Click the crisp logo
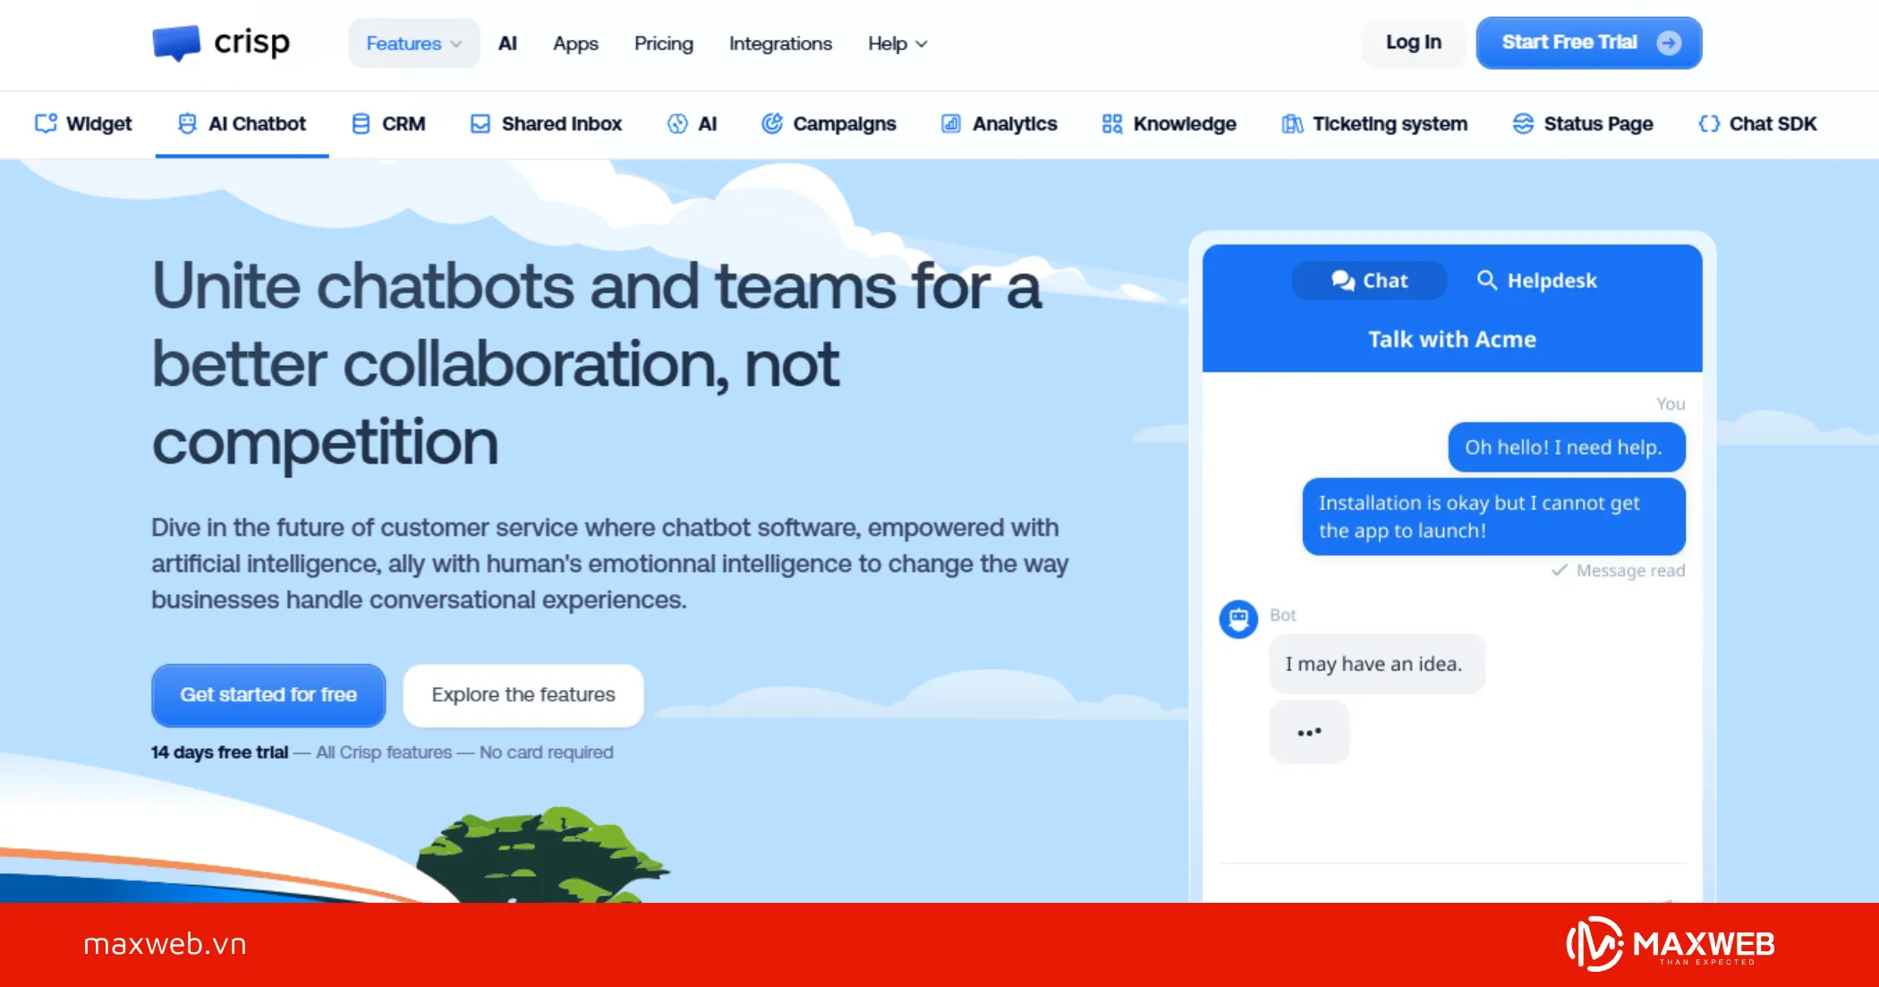Screen dimensions: 1879x987 point(220,41)
